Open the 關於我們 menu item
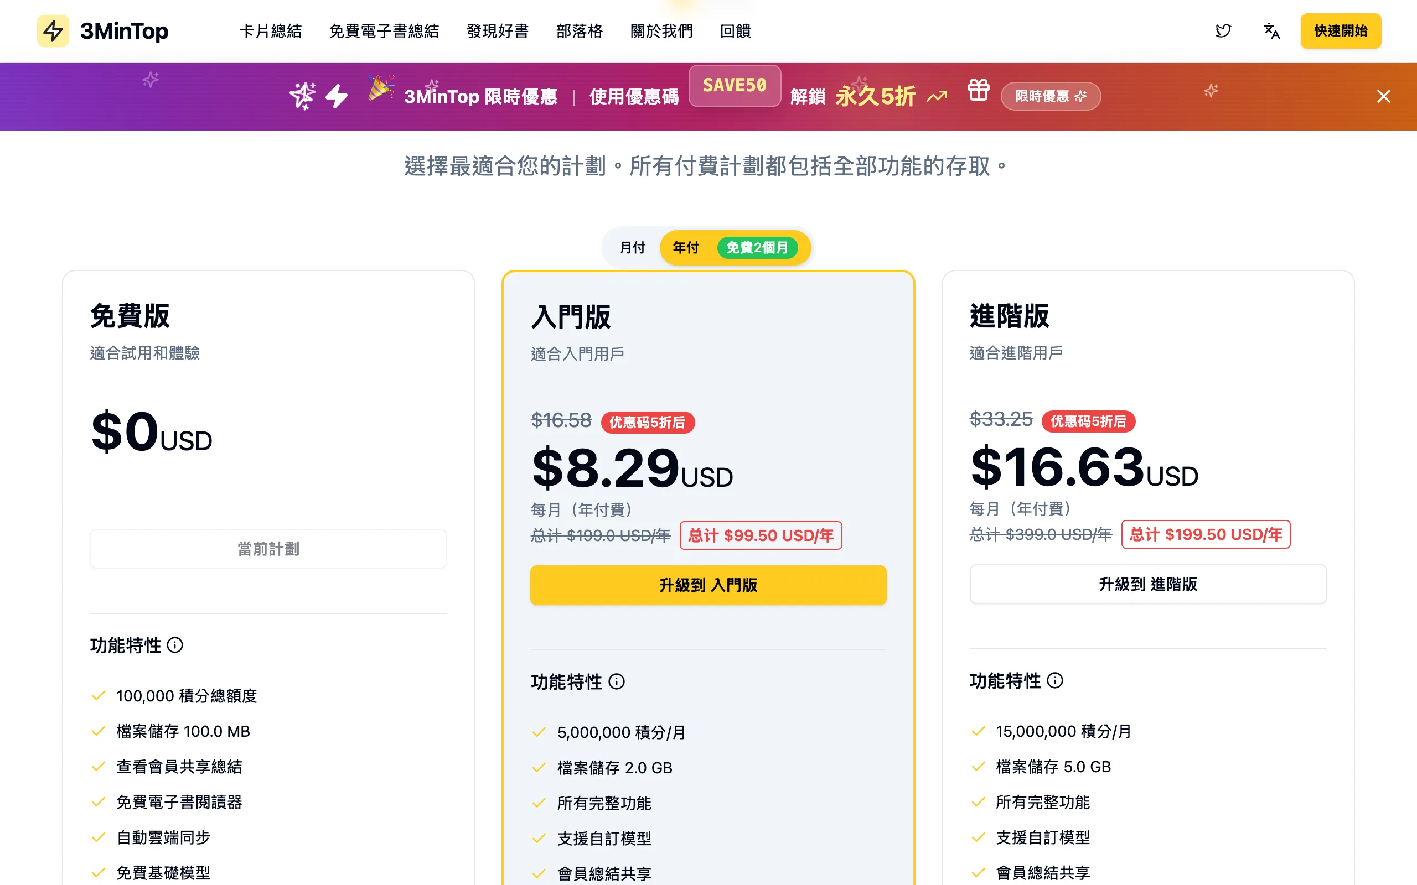Image resolution: width=1417 pixels, height=885 pixels. pos(661,31)
